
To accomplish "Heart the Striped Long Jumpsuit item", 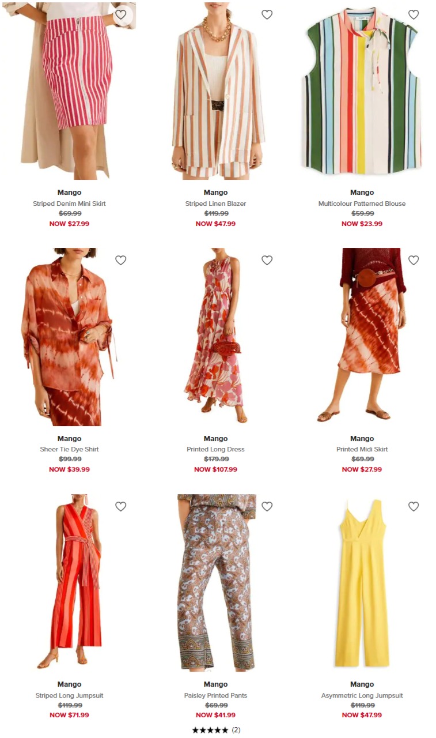I will tap(120, 506).
